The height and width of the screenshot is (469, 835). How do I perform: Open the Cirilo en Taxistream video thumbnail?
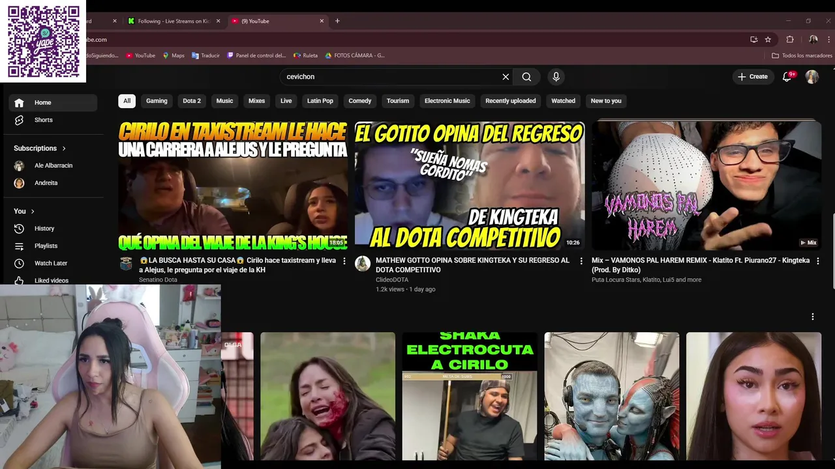233,185
